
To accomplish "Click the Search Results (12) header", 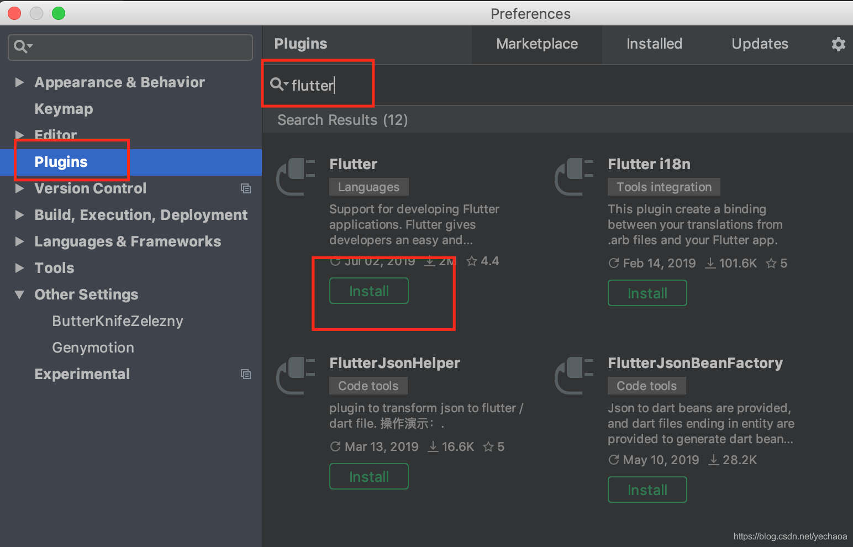I will click(343, 120).
